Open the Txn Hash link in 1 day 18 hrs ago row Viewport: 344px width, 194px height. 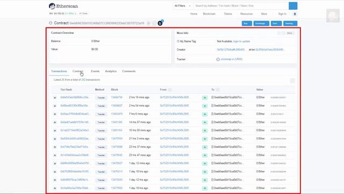tap(75, 188)
